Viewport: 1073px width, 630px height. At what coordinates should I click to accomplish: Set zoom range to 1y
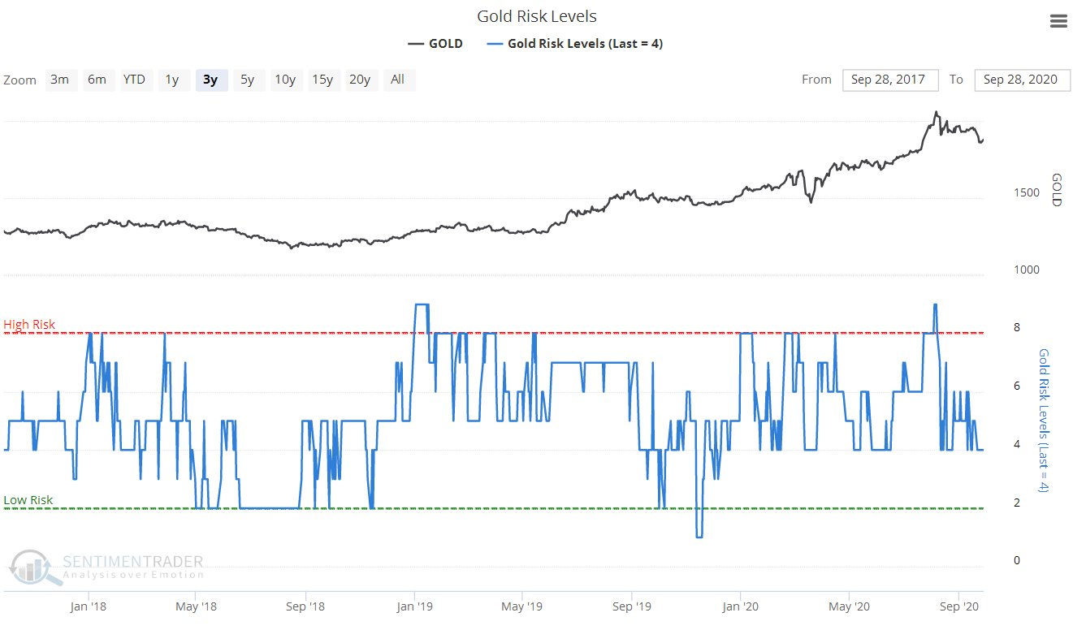tap(172, 80)
